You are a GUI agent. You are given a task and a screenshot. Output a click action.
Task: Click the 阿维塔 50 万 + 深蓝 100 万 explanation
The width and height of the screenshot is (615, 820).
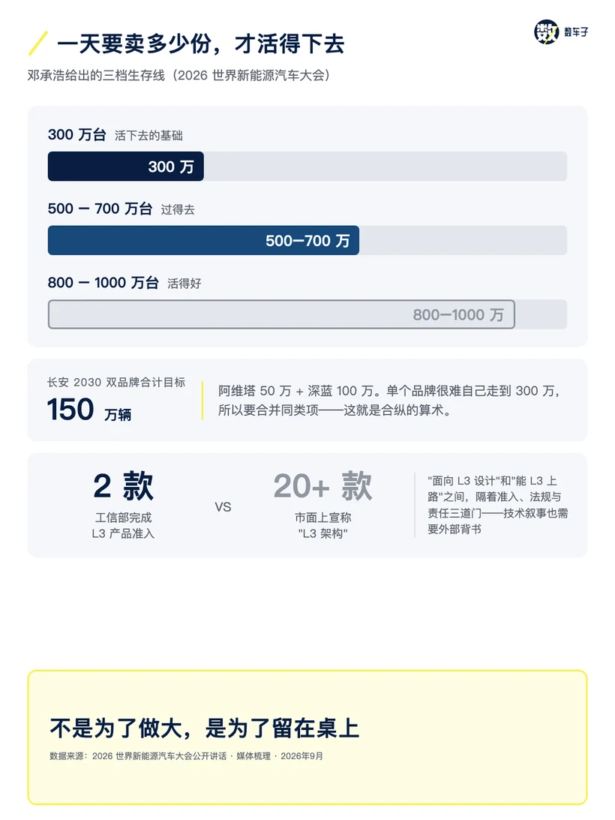389,400
